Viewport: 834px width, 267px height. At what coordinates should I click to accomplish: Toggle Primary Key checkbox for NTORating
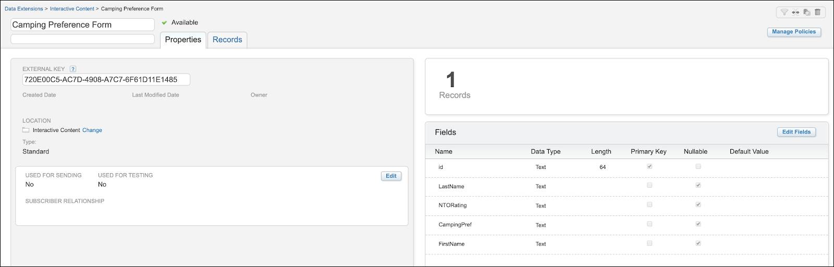649,204
